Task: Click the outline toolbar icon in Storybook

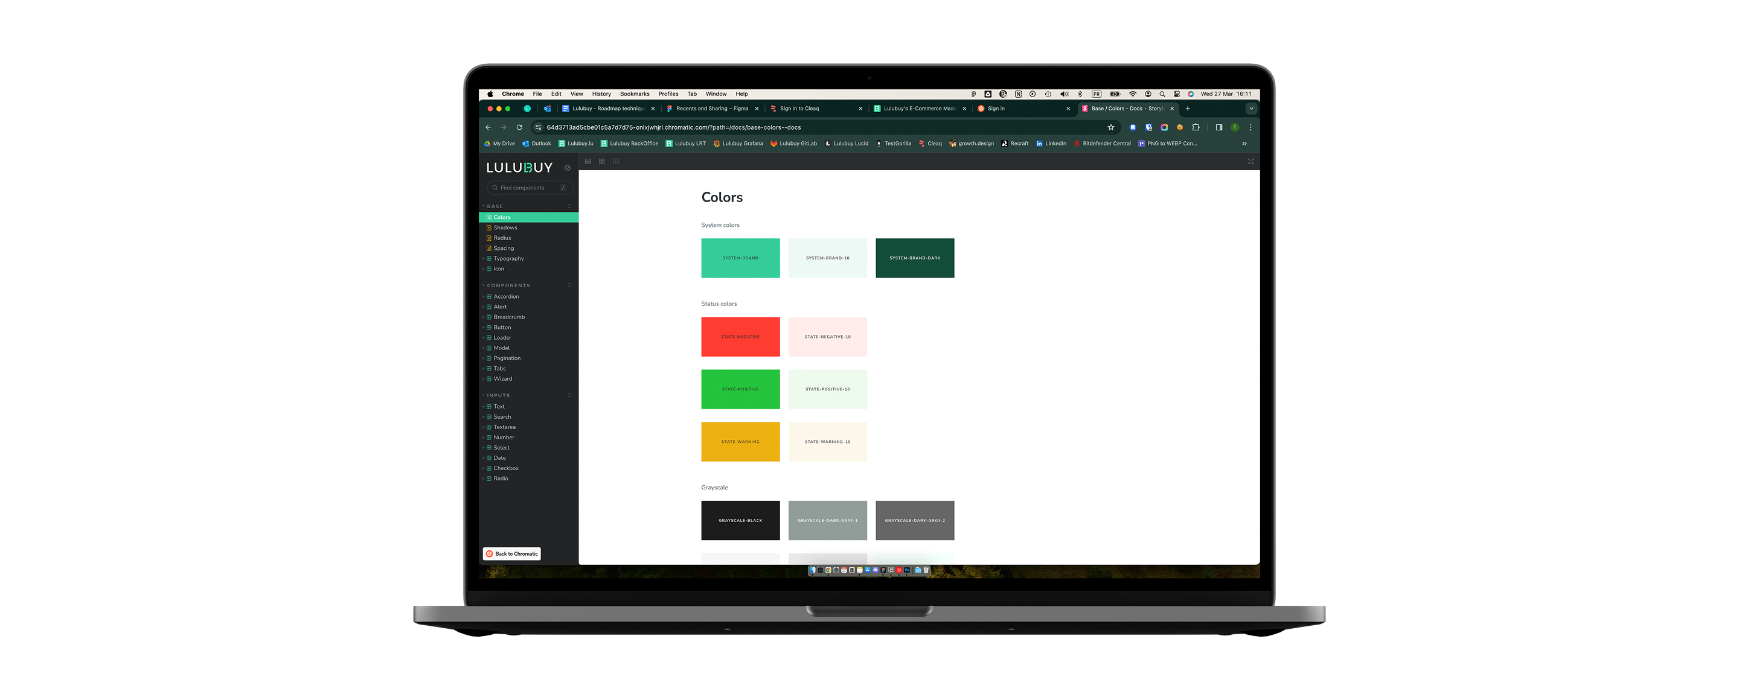Action: point(616,162)
